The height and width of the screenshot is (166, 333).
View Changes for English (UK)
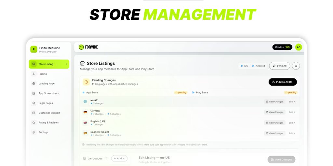(x=274, y=123)
